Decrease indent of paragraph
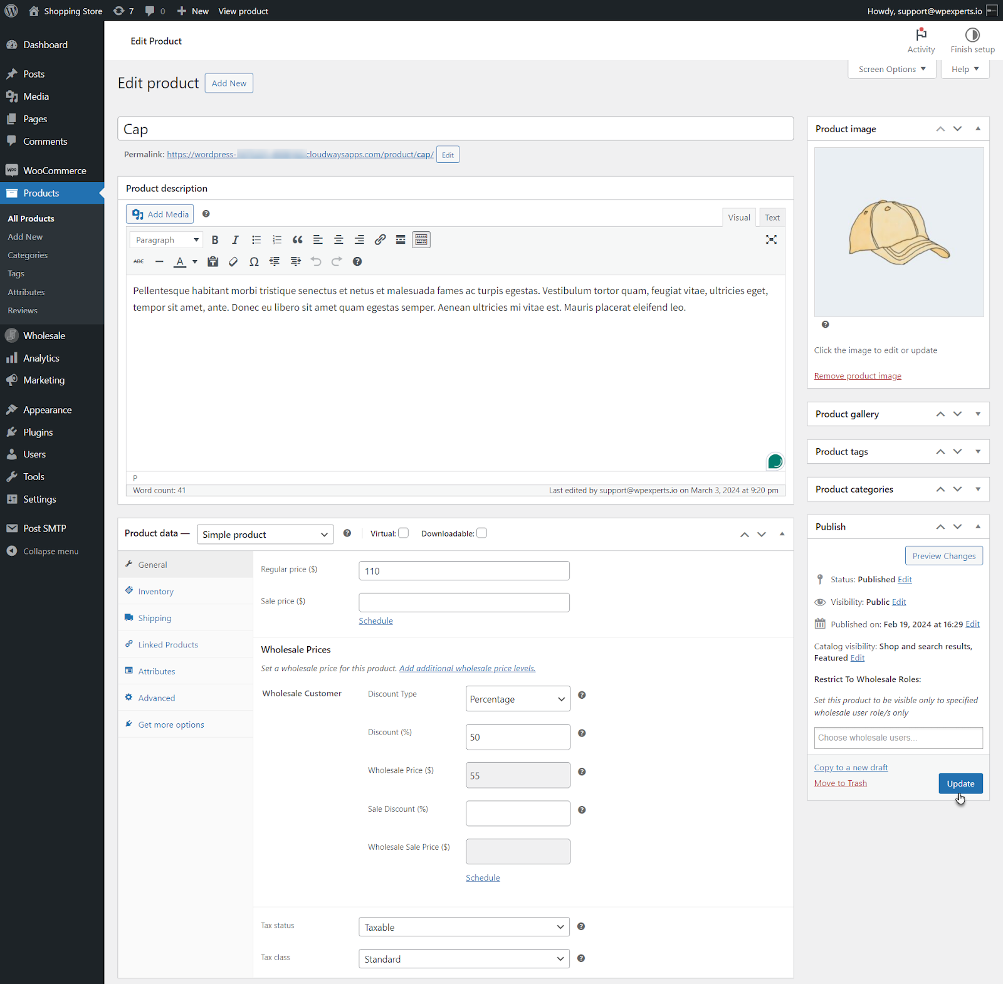The height and width of the screenshot is (984, 1003). click(275, 261)
